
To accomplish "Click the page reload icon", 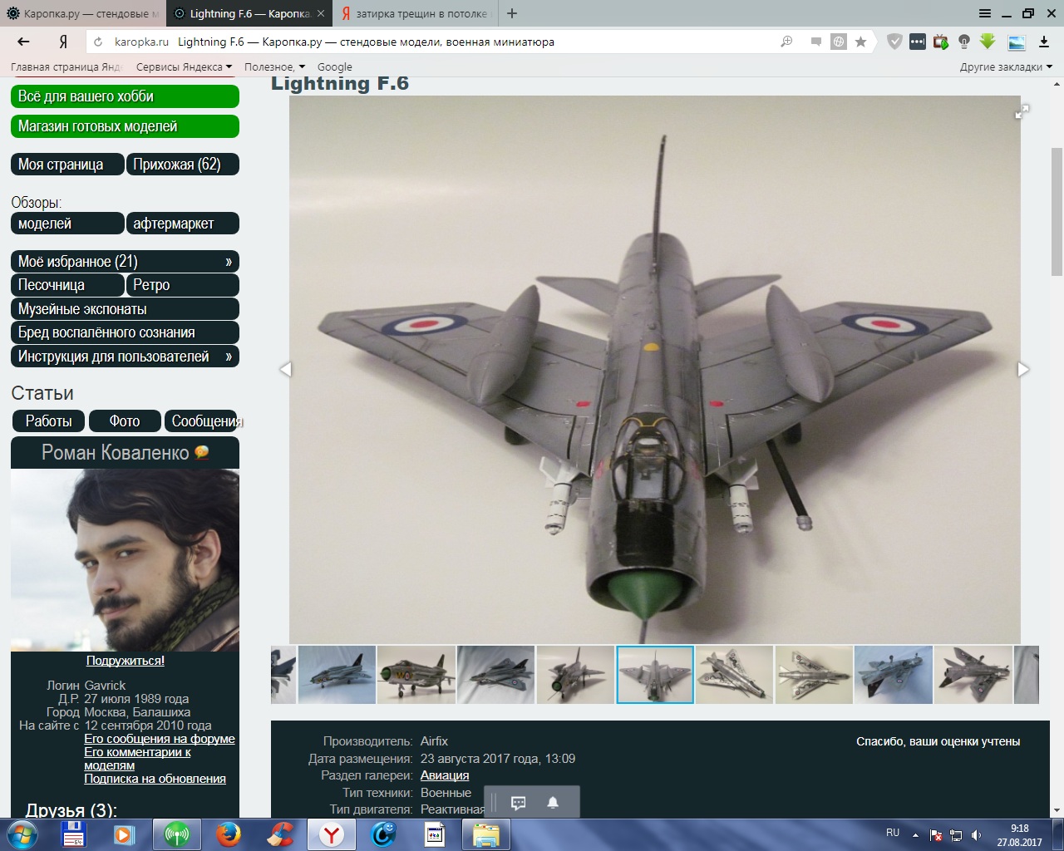I will point(99,42).
